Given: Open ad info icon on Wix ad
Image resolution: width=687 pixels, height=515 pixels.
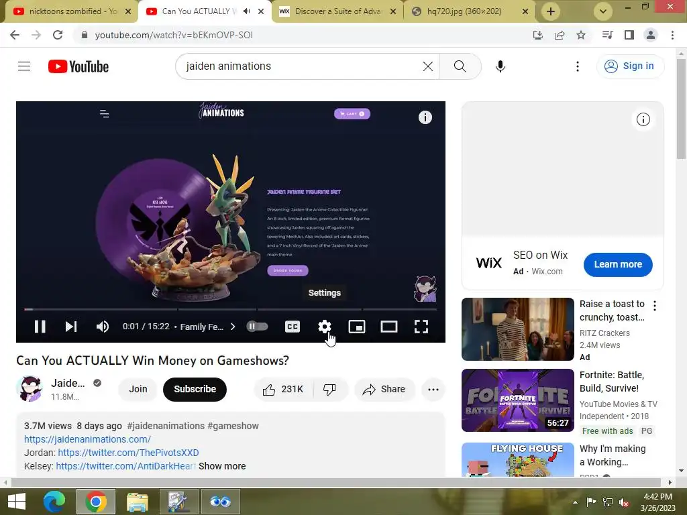Looking at the screenshot, I should pos(643,119).
